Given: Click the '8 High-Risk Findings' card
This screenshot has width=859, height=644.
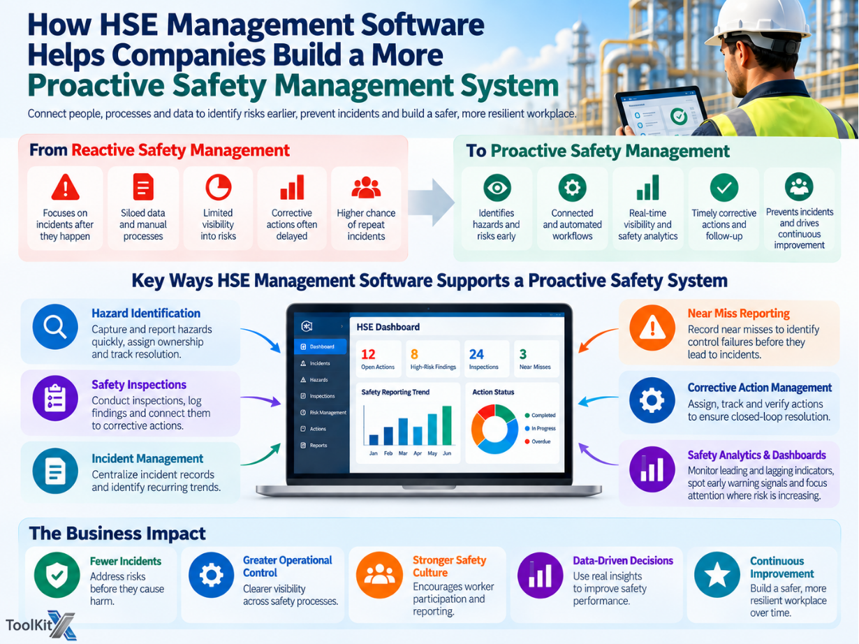Looking at the screenshot, I should pyautogui.click(x=434, y=359).
